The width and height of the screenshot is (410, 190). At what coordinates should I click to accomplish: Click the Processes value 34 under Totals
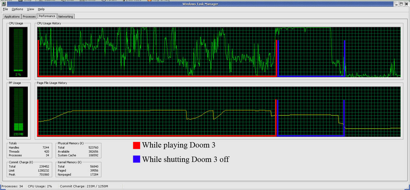(48, 155)
